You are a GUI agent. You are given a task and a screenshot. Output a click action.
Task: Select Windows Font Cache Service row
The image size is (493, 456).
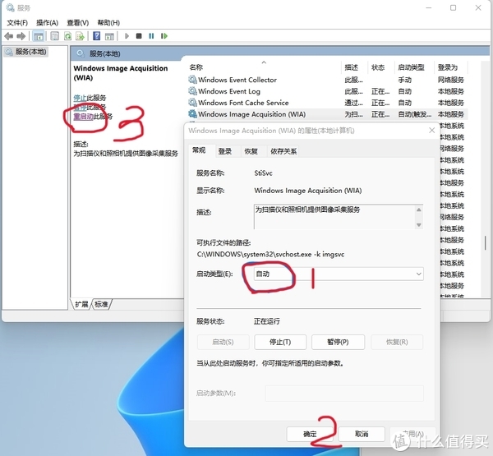(x=327, y=103)
